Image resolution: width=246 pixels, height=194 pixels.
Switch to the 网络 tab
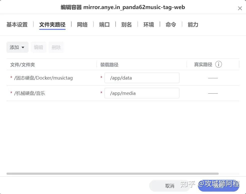pyautogui.click(x=82, y=24)
